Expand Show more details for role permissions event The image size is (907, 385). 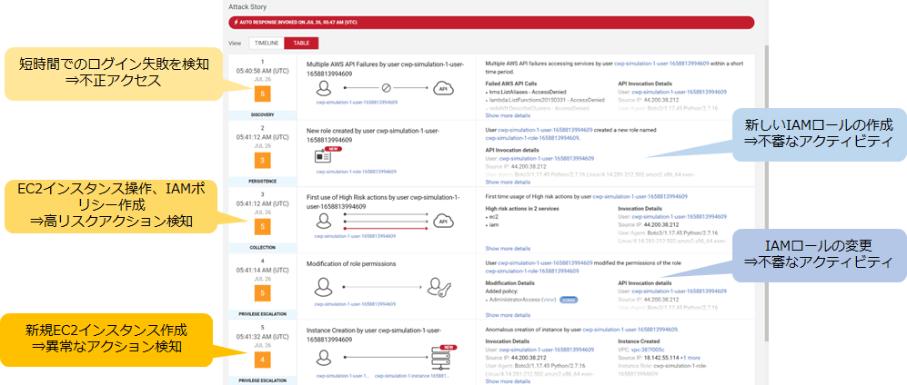(x=508, y=315)
